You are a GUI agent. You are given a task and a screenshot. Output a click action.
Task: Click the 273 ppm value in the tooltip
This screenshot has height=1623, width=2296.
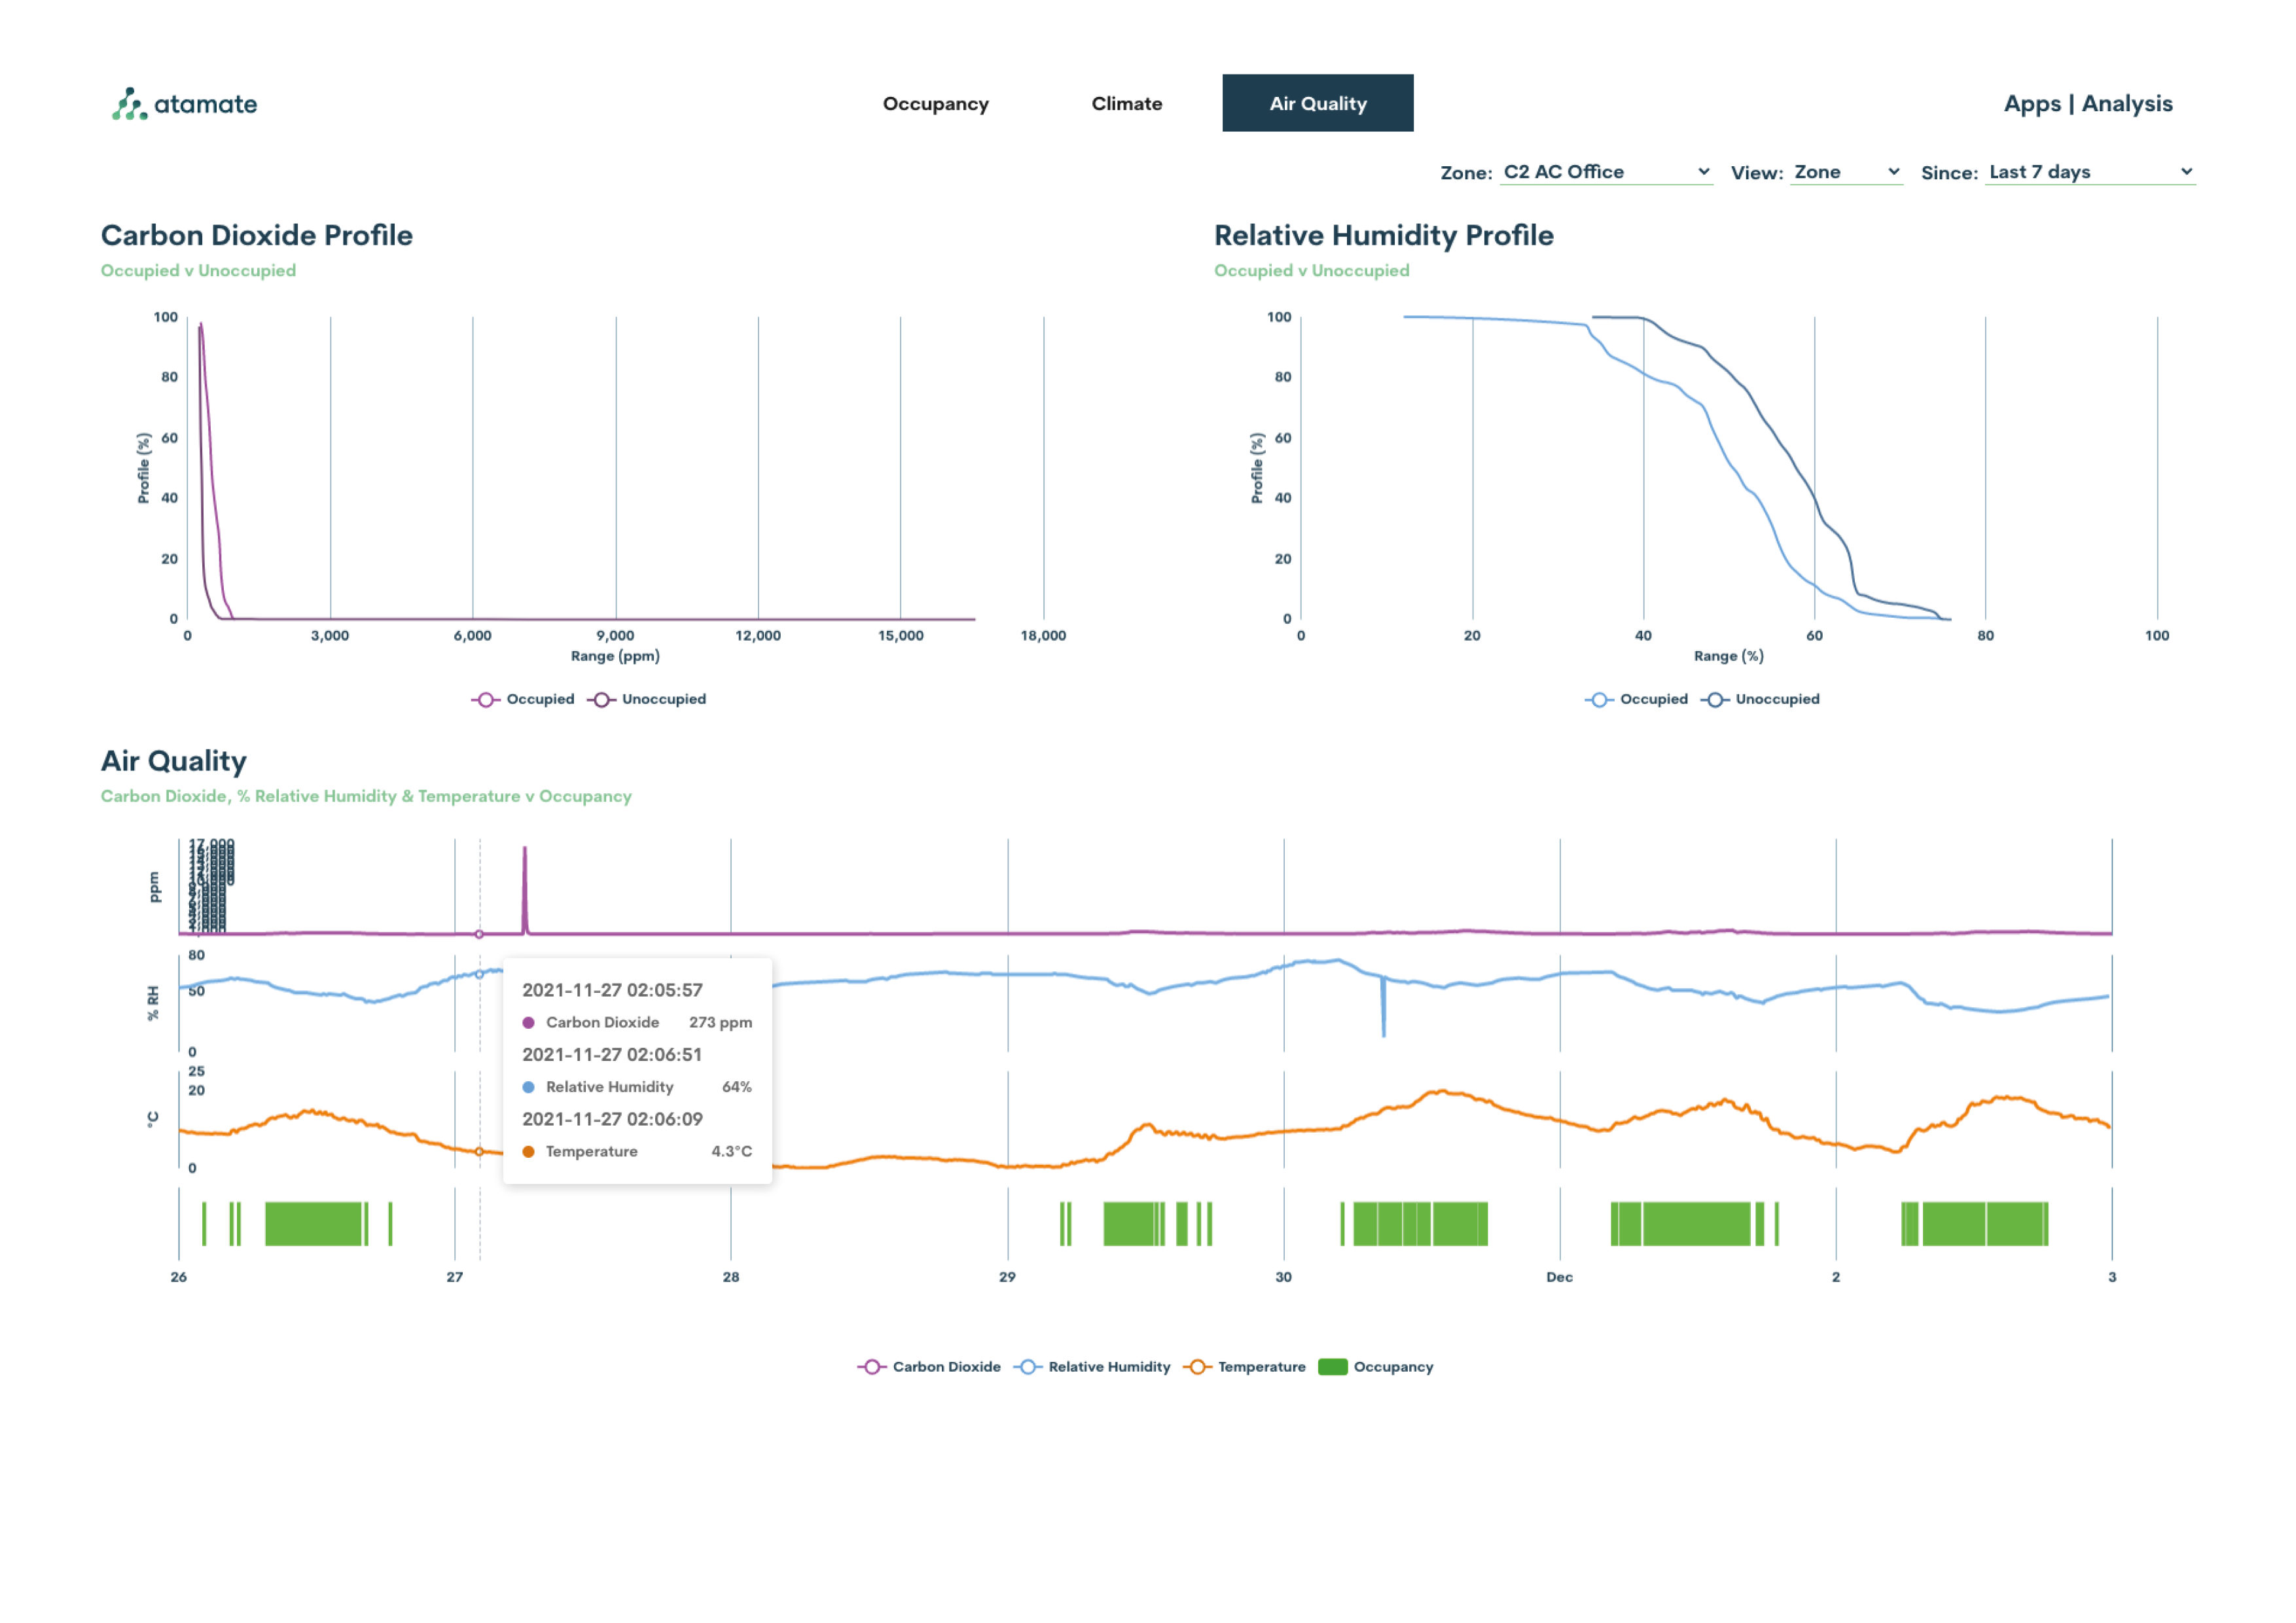pos(720,1022)
